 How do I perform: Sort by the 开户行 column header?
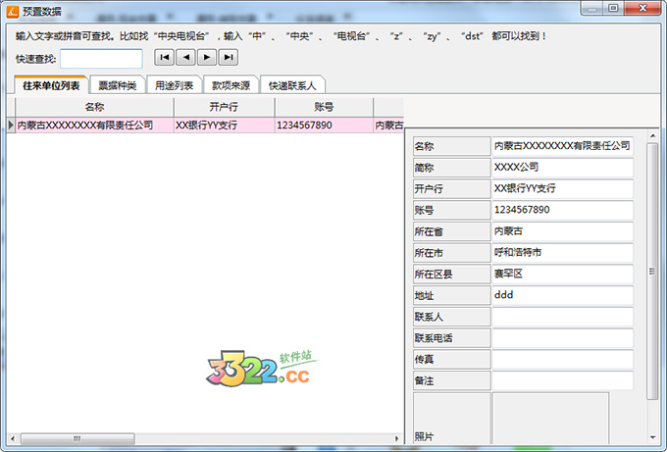224,107
